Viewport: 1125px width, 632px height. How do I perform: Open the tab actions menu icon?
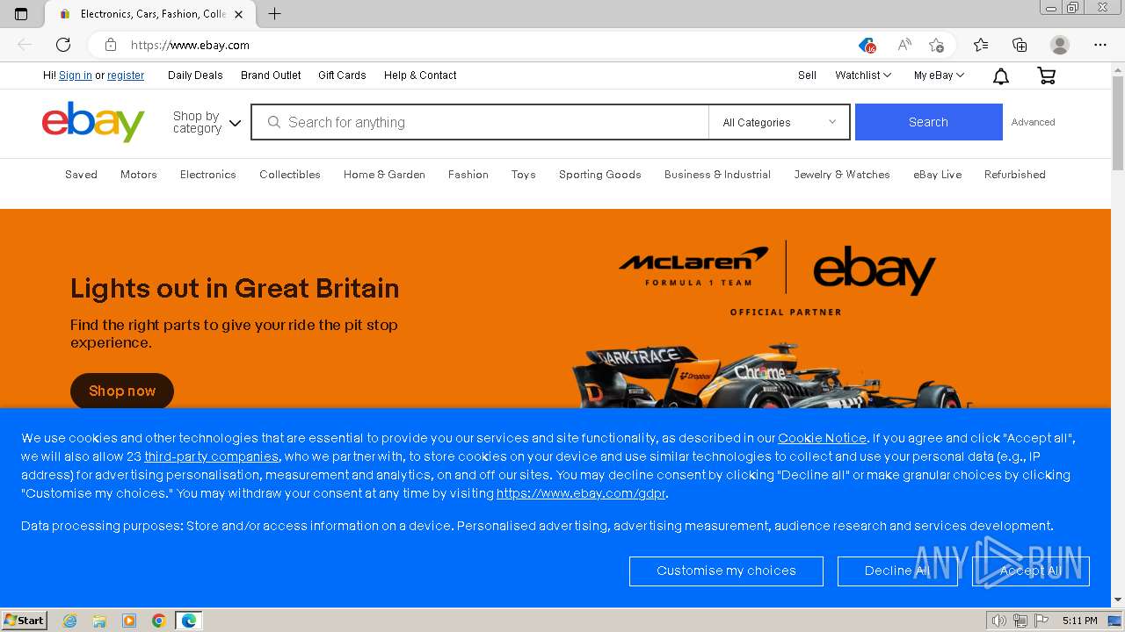21,14
